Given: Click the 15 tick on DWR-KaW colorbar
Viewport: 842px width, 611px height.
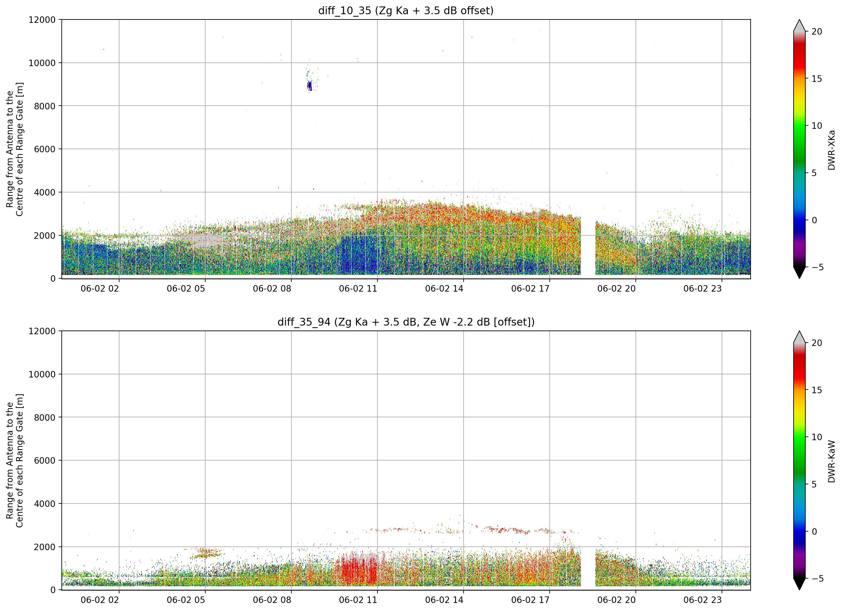Looking at the screenshot, I should pyautogui.click(x=817, y=390).
